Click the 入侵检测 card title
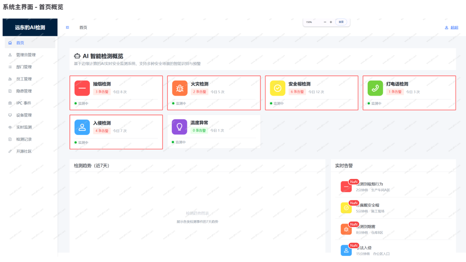This screenshot has width=466, height=262. (102, 123)
